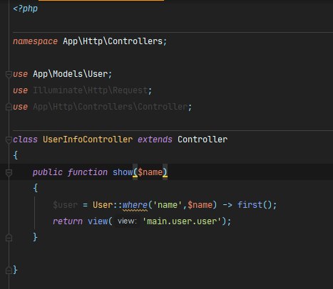Screen dimensions: 333x289
Task: Click the function keyword
Action: pyautogui.click(x=88, y=172)
